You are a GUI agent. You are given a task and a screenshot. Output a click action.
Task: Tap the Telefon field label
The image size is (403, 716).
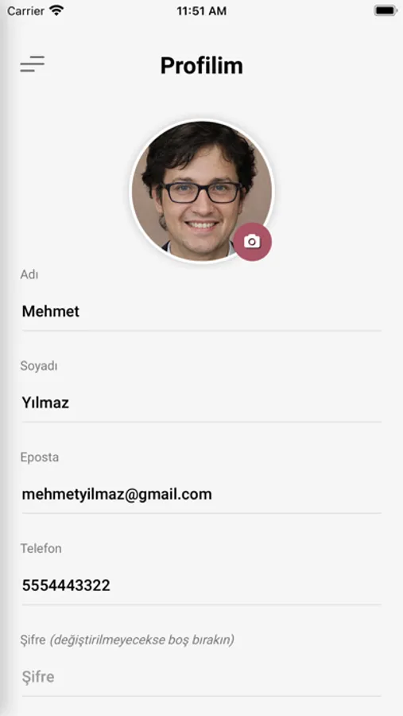coord(41,548)
